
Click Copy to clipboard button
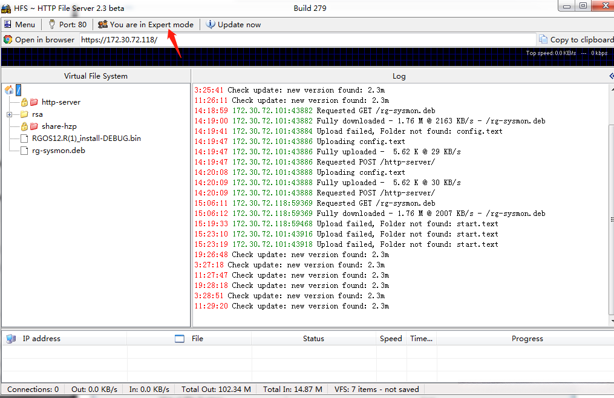pos(576,39)
